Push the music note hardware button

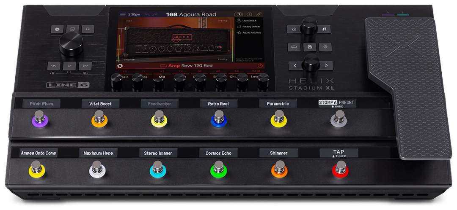tap(324, 29)
